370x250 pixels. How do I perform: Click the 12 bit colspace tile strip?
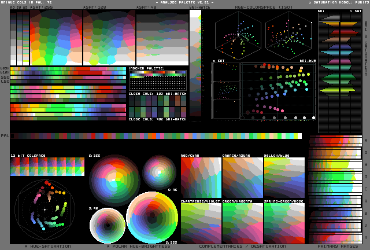point(47,167)
